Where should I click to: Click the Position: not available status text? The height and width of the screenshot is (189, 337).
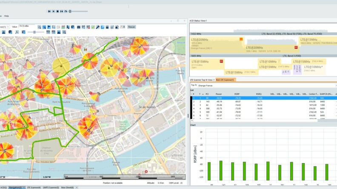(x=113, y=183)
